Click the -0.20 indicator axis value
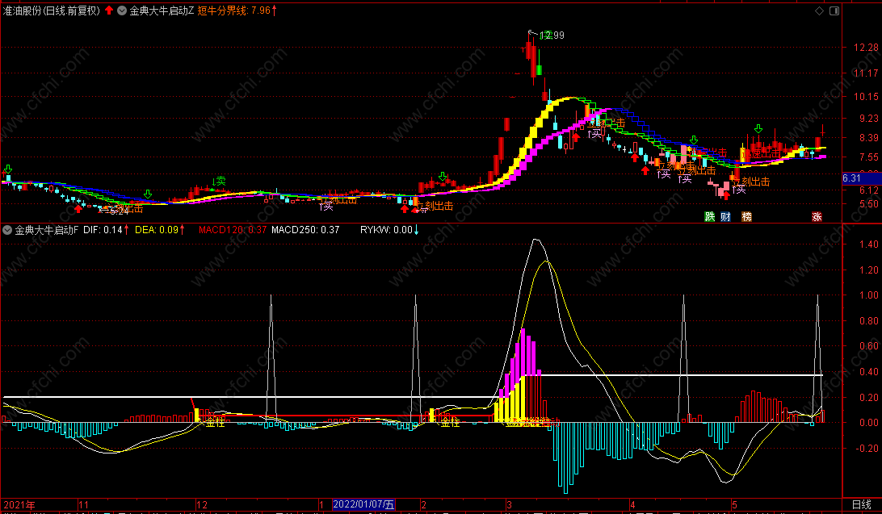The width and height of the screenshot is (882, 514). coord(867,449)
